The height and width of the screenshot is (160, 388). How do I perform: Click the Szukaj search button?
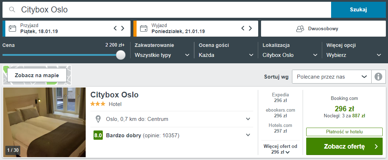(358, 10)
